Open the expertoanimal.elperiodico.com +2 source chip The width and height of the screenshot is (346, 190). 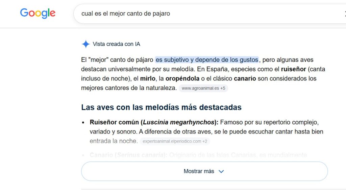click(x=175, y=141)
